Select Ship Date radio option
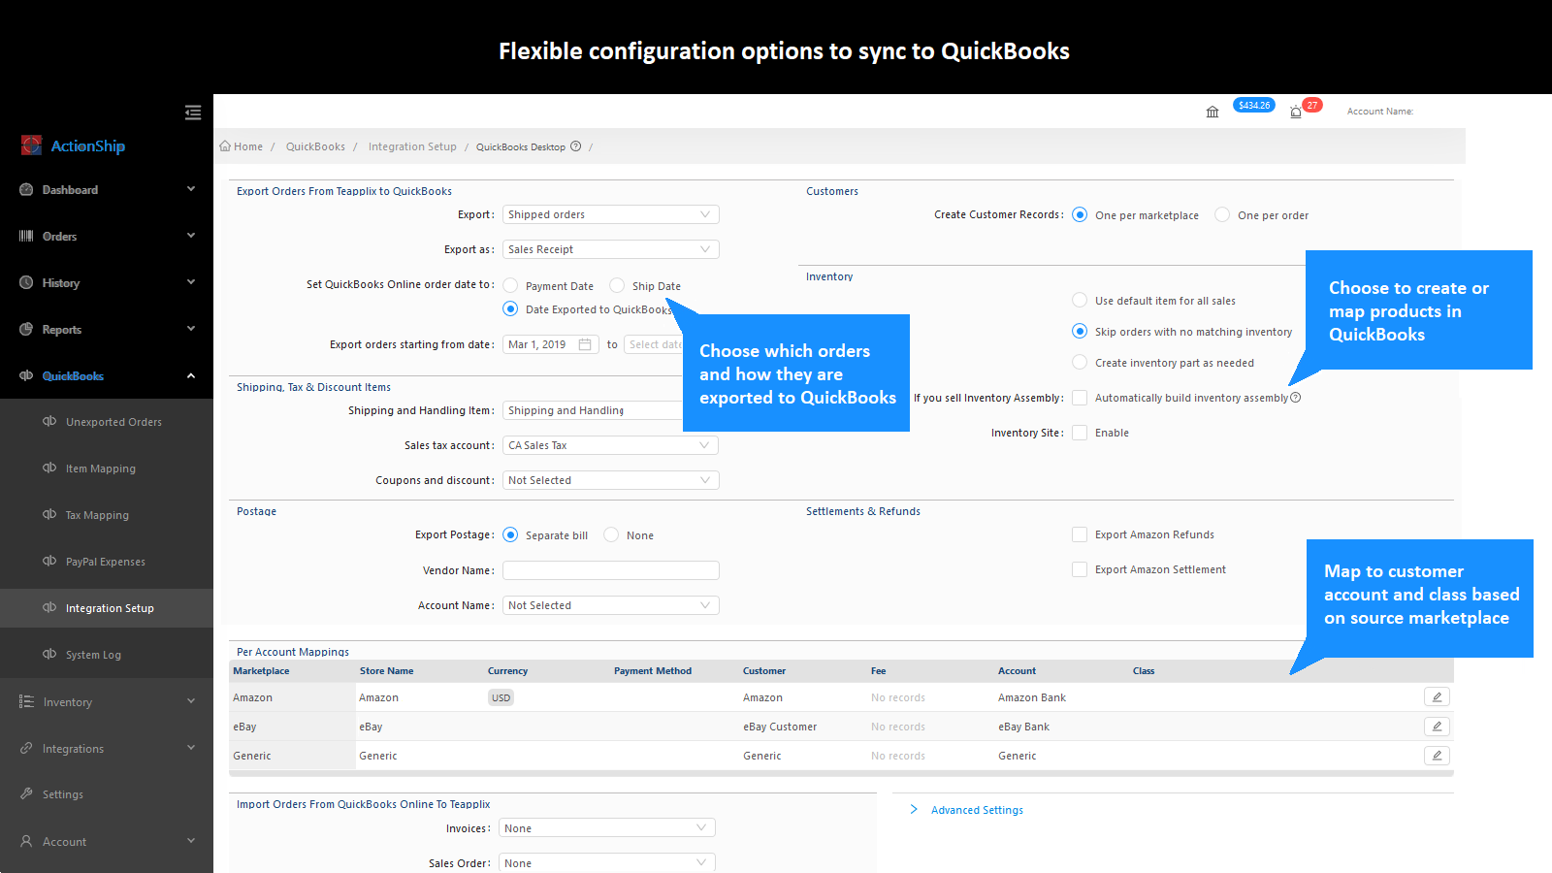Image resolution: width=1552 pixels, height=873 pixels. tap(617, 285)
